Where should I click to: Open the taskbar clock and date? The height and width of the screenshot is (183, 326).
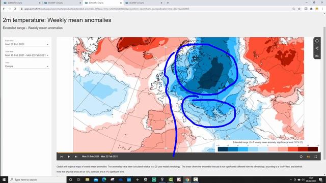311,179
